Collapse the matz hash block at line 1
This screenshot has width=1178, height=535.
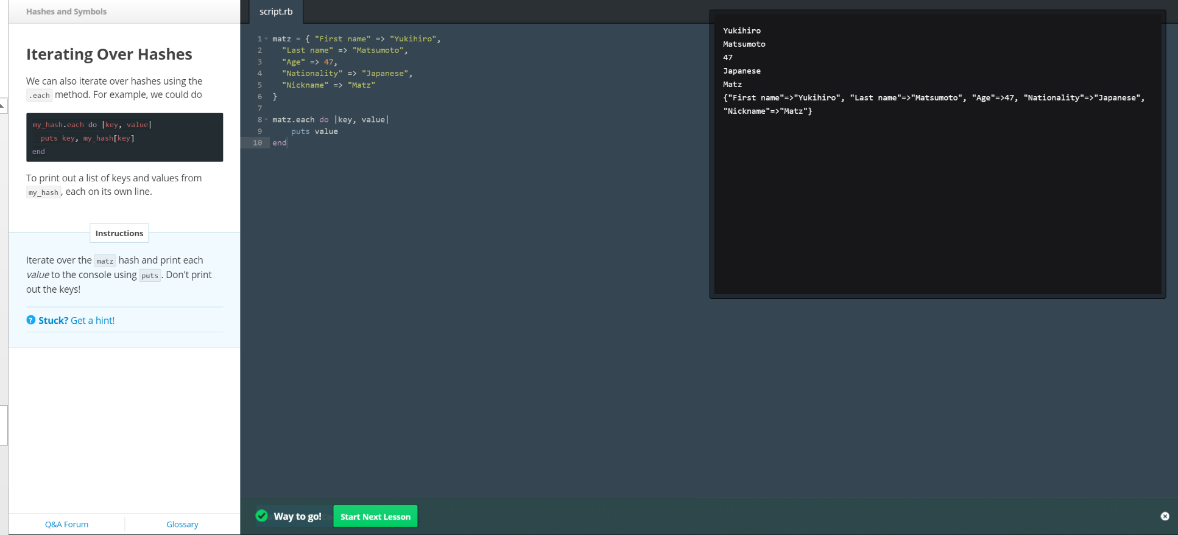(266, 39)
